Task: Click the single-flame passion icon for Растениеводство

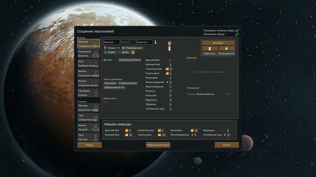Action: point(167,82)
